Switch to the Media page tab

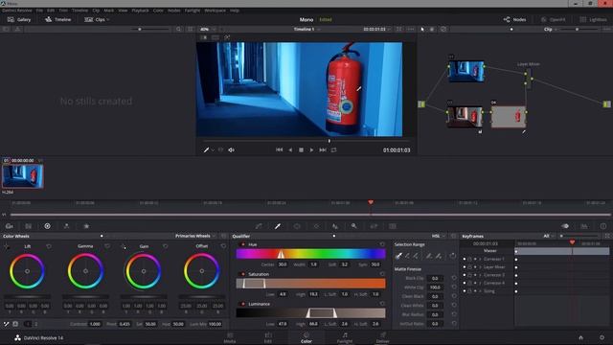[230, 338]
